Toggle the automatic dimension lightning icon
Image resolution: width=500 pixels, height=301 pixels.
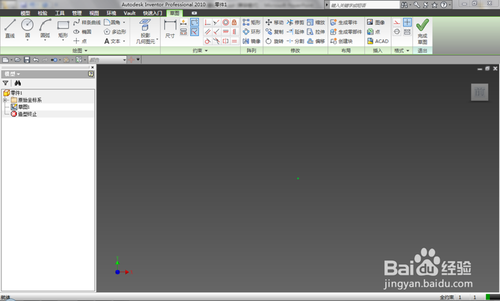click(183, 22)
